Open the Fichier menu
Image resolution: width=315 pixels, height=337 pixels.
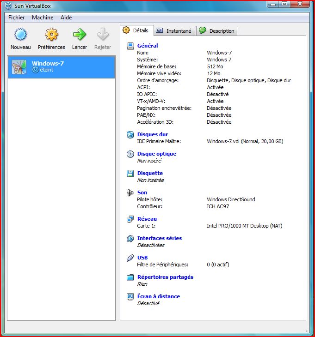[16, 18]
